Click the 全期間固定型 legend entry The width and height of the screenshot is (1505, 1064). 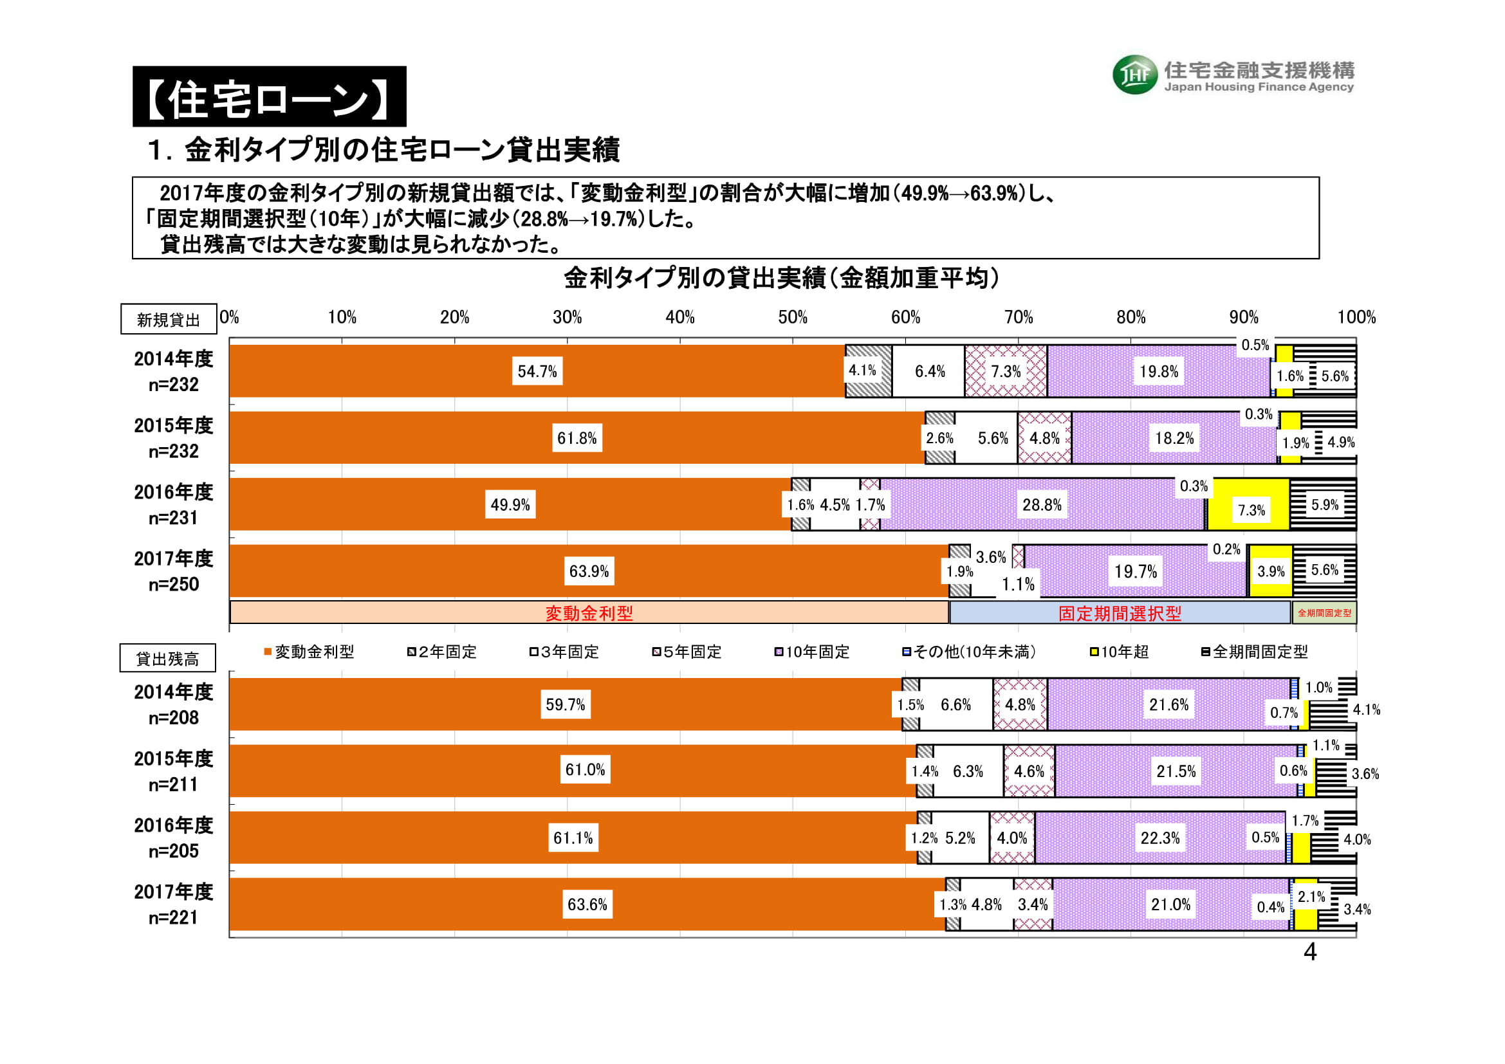tap(1255, 652)
